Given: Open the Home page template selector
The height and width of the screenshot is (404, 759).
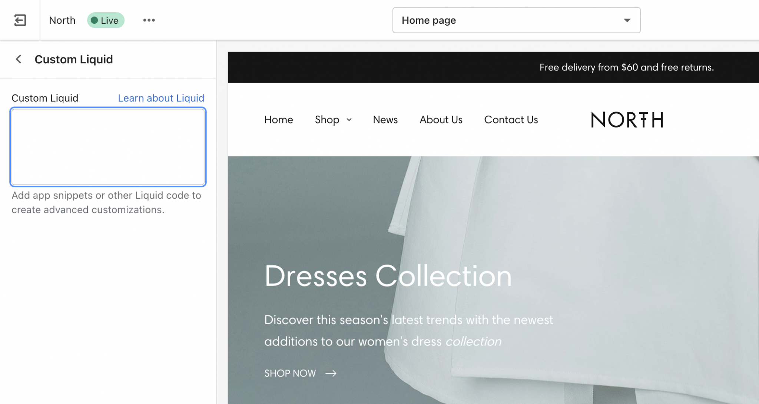Looking at the screenshot, I should [516, 20].
